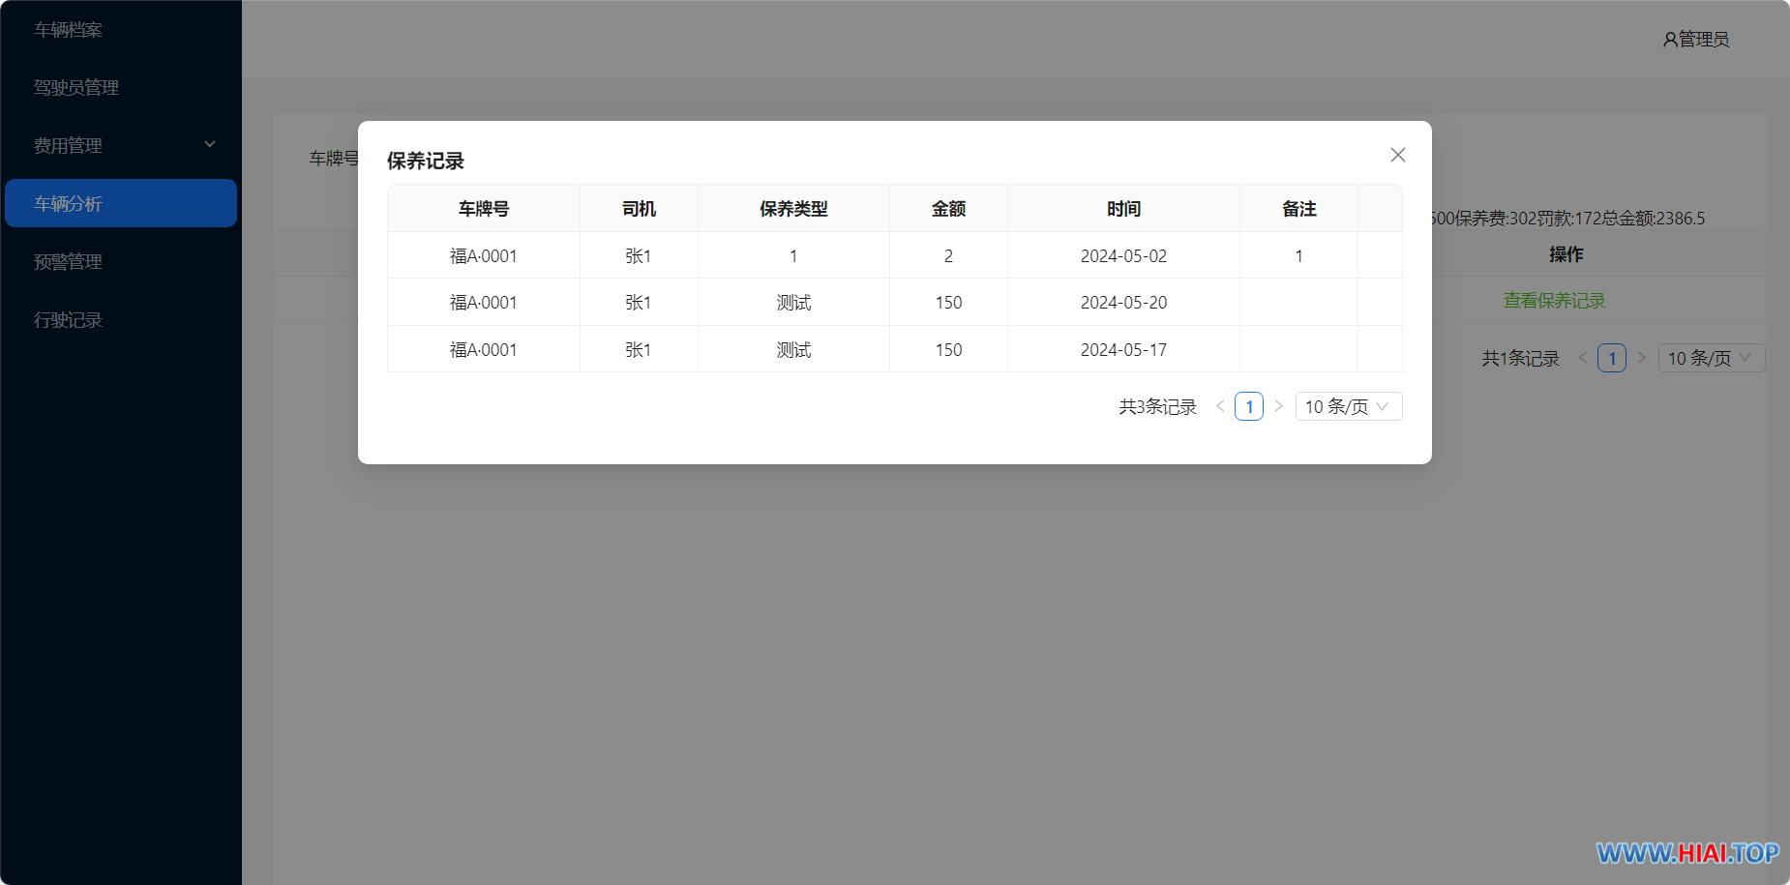Click the 共3条记录 total text
The image size is (1790, 885).
[1158, 406]
